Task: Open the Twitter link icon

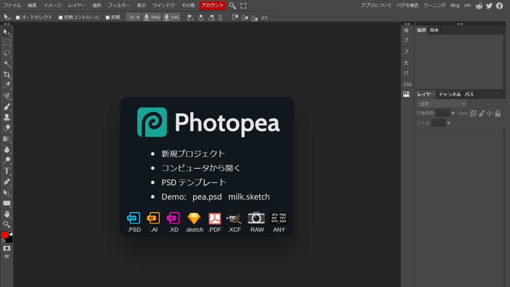Action: (489, 6)
